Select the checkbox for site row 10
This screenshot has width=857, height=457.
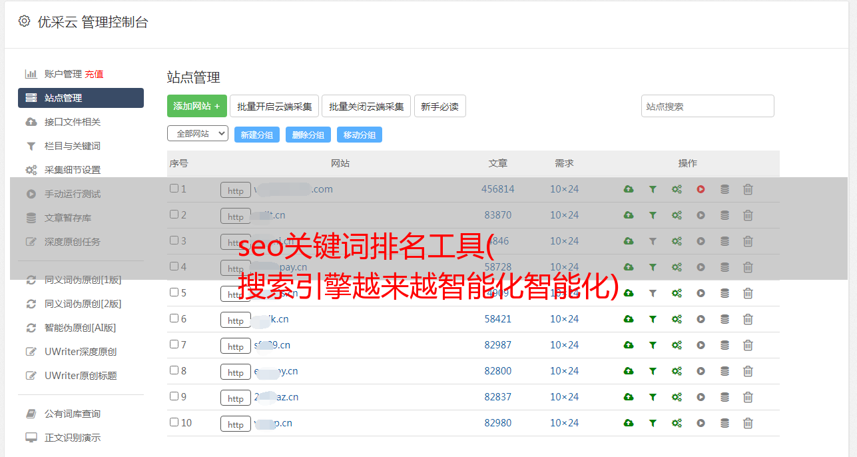pos(174,422)
